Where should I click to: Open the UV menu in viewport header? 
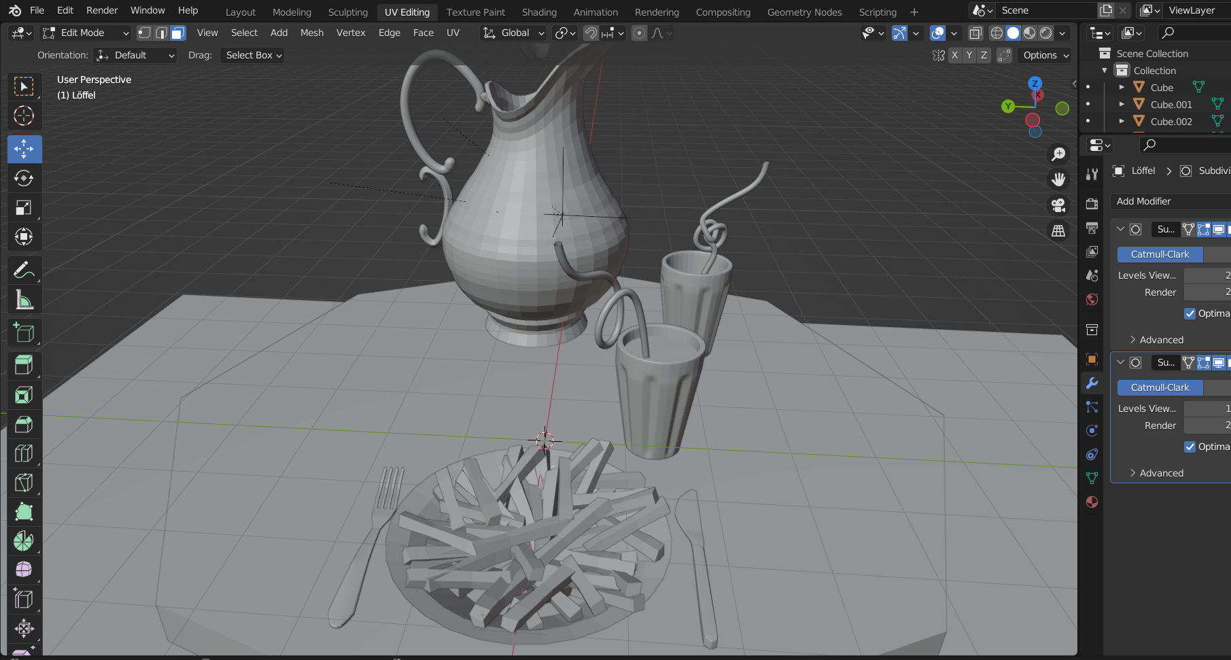pos(453,33)
